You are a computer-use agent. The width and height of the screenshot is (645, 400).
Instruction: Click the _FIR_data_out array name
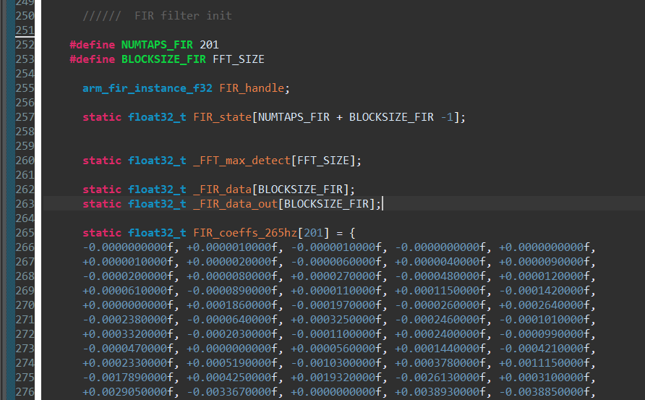(235, 204)
